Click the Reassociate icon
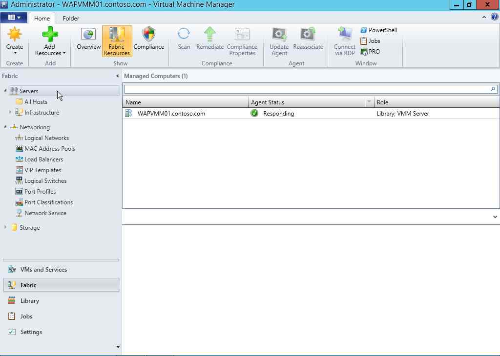Viewport: 500px width, 356px height. pyautogui.click(x=308, y=35)
